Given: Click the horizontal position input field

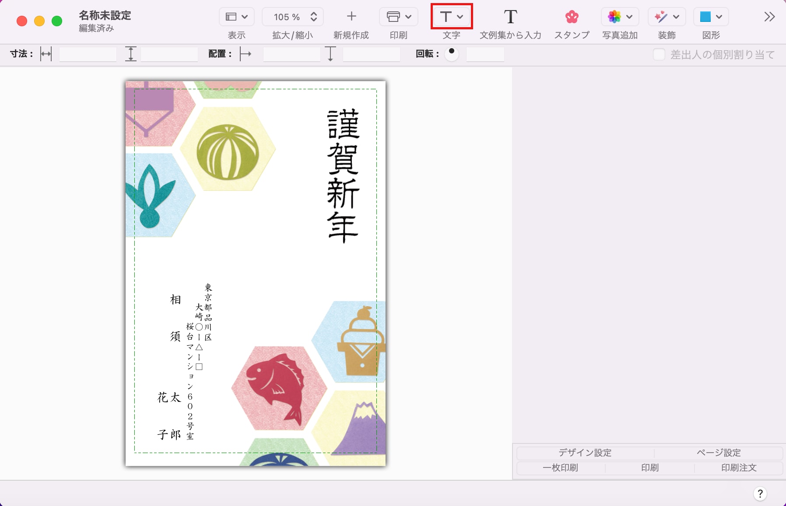Looking at the screenshot, I should tap(292, 54).
